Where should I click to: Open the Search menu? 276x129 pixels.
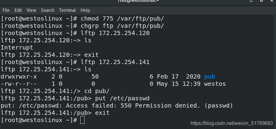(48, 10)
